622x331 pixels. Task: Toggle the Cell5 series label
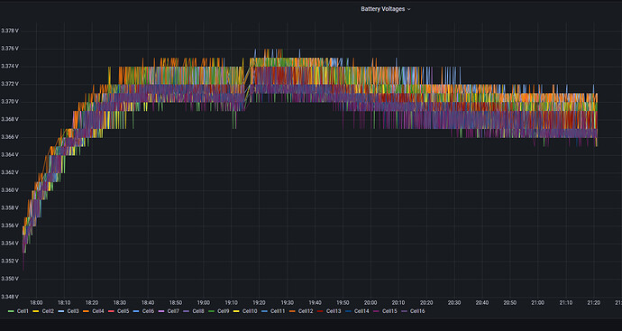point(123,311)
